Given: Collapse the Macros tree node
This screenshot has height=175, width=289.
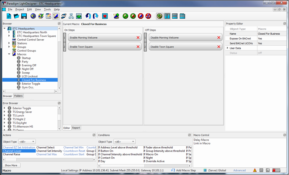Looking at the screenshot, I should (9, 54).
